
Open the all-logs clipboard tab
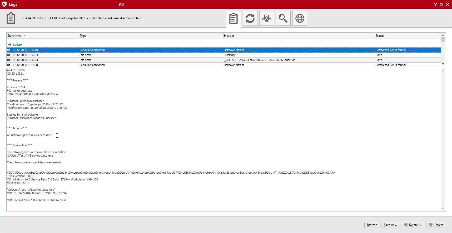(x=233, y=19)
